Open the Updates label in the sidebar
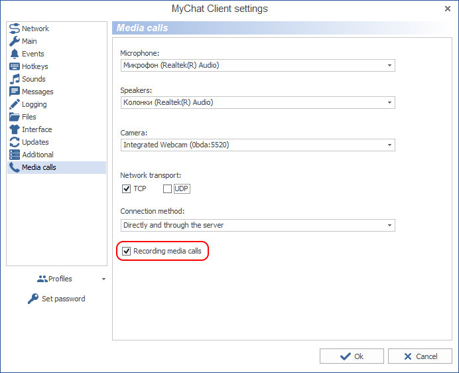The height and width of the screenshot is (373, 459). [35, 142]
